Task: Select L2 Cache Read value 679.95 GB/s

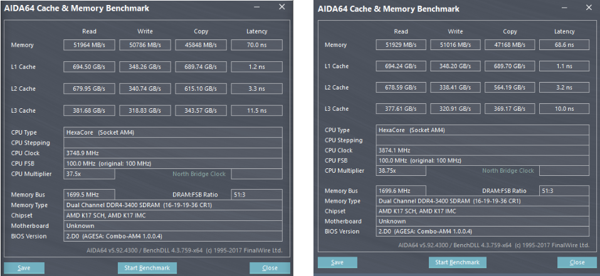Action: pos(89,89)
